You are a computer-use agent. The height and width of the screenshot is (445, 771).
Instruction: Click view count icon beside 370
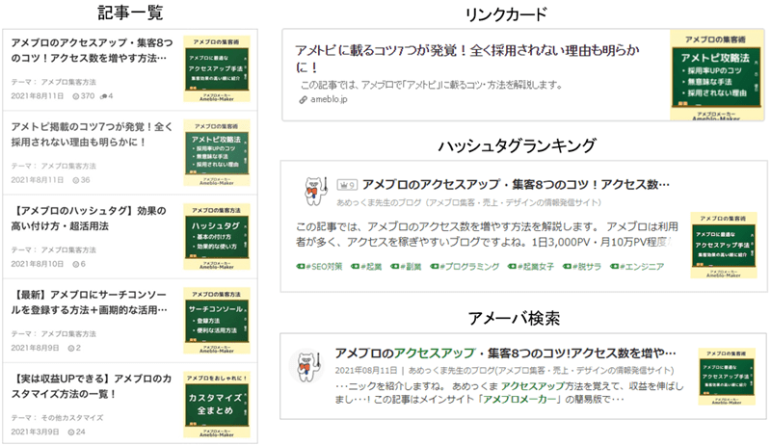click(76, 96)
